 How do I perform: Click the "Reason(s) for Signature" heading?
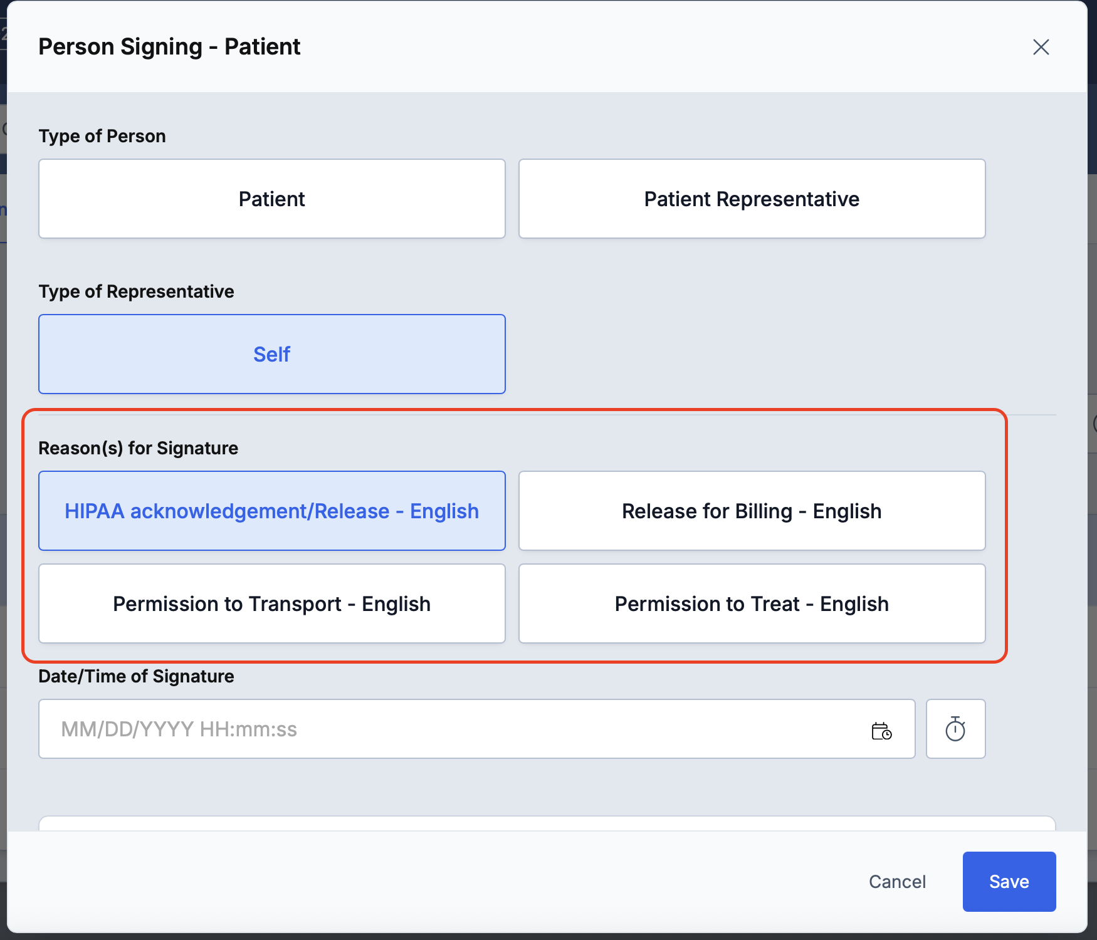[138, 448]
